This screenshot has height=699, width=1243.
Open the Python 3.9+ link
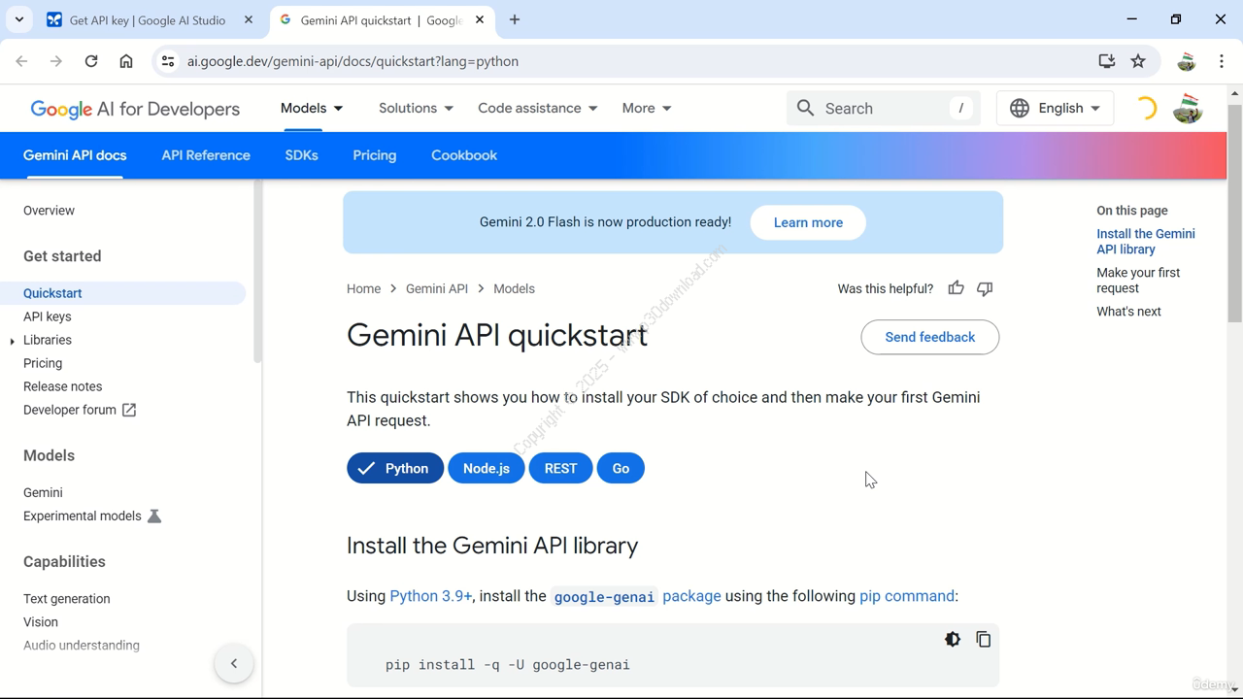click(431, 596)
